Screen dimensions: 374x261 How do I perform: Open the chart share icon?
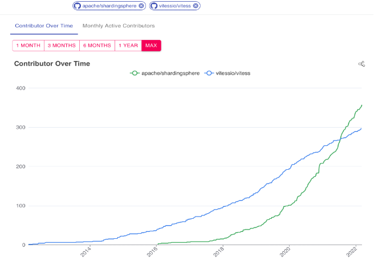pos(361,64)
